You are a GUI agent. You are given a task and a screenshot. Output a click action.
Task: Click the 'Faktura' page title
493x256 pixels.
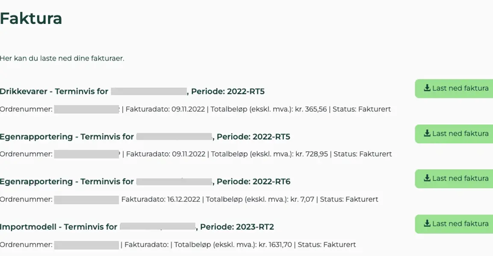[x=31, y=19]
